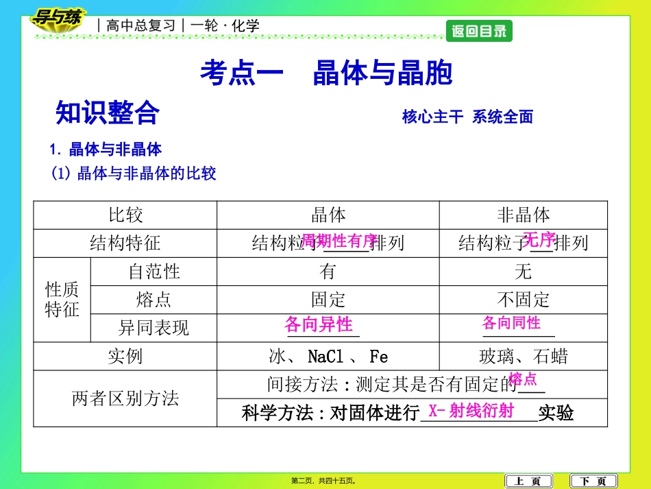Click the pink answer 周期性有序

(x=339, y=241)
